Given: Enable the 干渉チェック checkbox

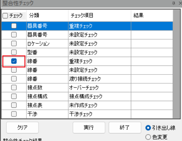Looking at the screenshot, I should [14, 114].
